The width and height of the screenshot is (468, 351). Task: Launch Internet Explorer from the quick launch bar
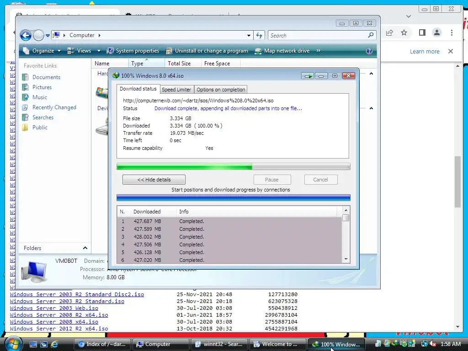click(x=54, y=344)
